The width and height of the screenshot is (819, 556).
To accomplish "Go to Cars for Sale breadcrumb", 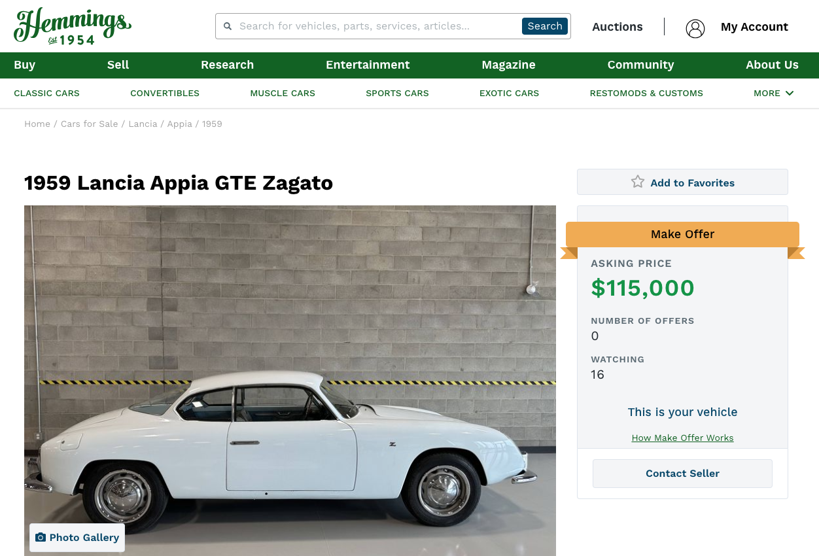I will [x=90, y=124].
